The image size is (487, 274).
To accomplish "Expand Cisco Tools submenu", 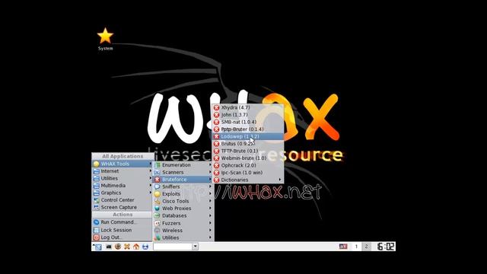I will [x=183, y=201].
